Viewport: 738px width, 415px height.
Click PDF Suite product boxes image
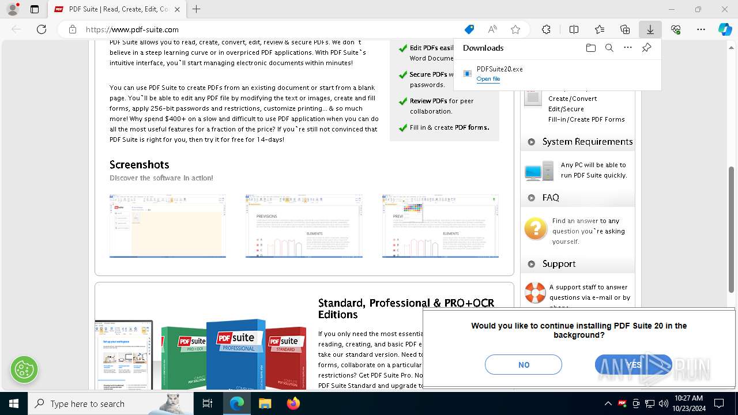coord(201,354)
